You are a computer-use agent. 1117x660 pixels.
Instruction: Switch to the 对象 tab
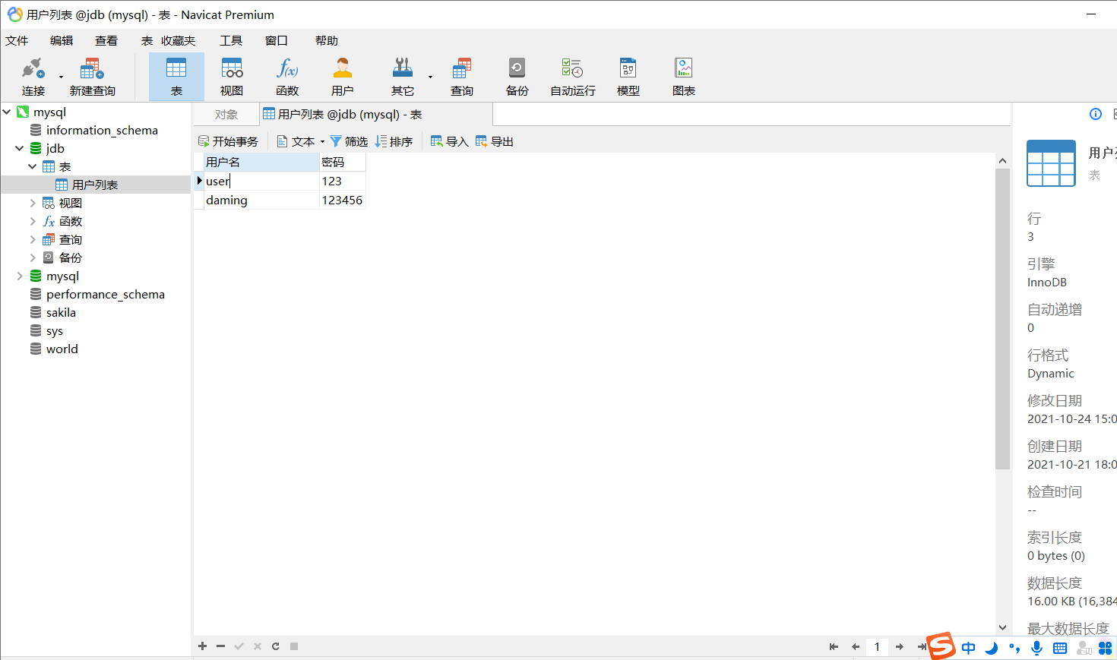(226, 115)
